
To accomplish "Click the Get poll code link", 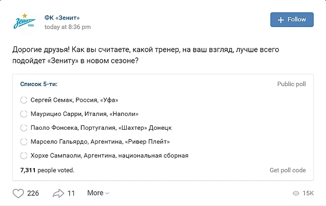I will pyautogui.click(x=288, y=170).
